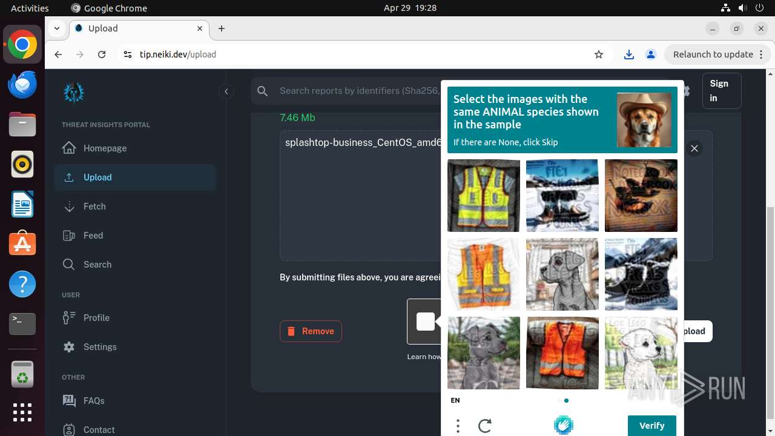
Task: Bookmark this page with star icon
Action: tap(599, 54)
